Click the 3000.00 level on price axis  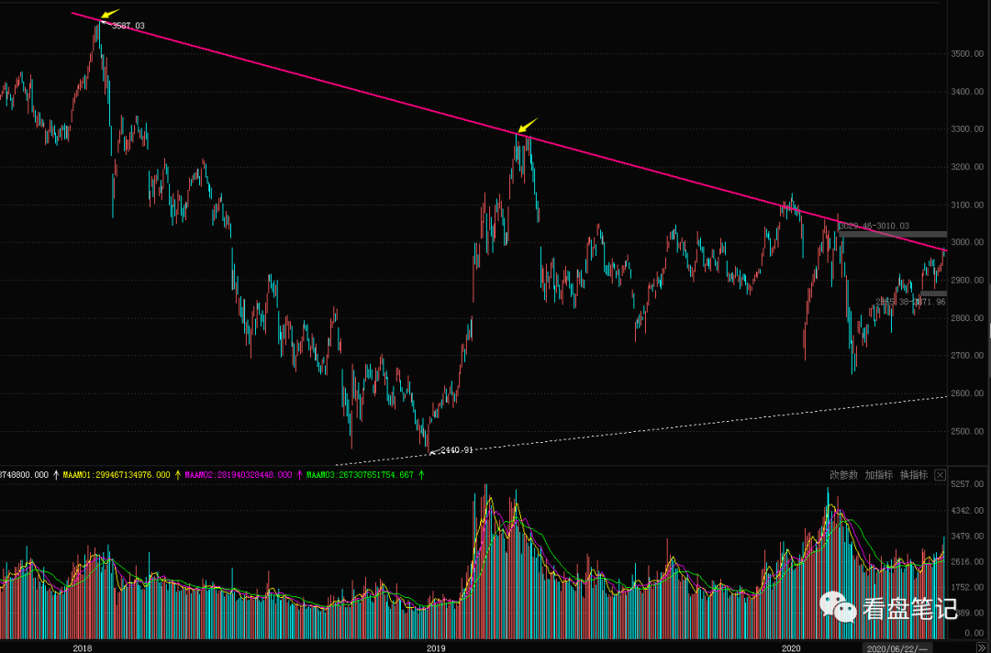967,243
